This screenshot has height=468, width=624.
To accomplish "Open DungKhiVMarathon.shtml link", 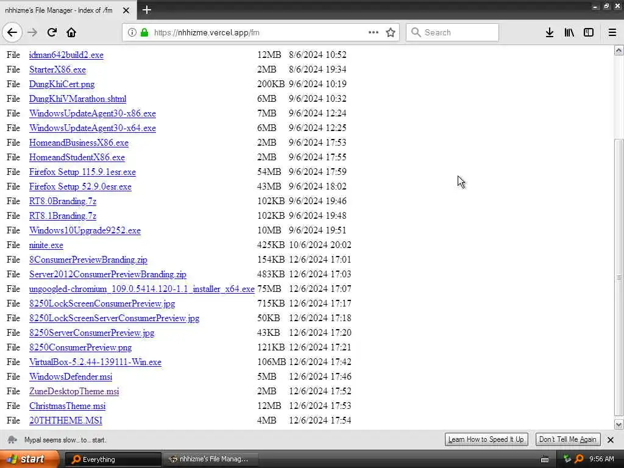I will click(x=77, y=99).
